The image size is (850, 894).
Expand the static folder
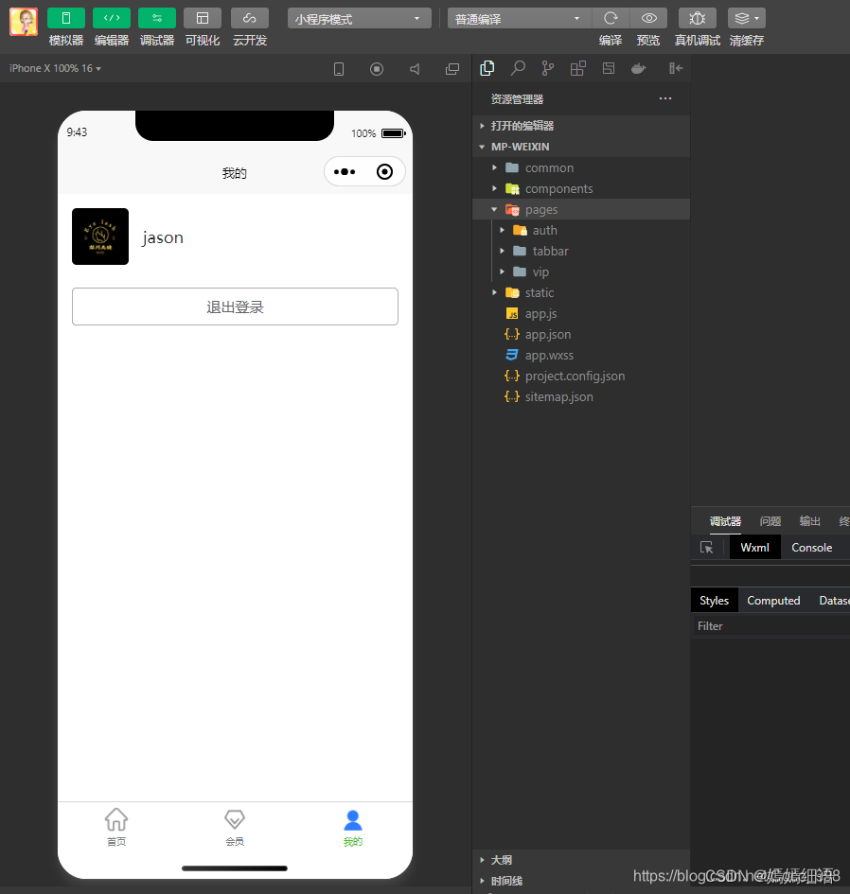581,292
